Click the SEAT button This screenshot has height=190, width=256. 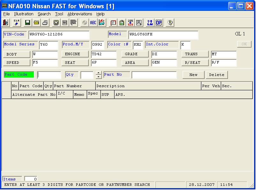75,63
